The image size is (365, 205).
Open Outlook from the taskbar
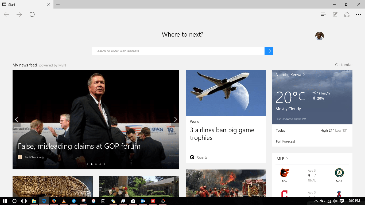tap(143, 201)
